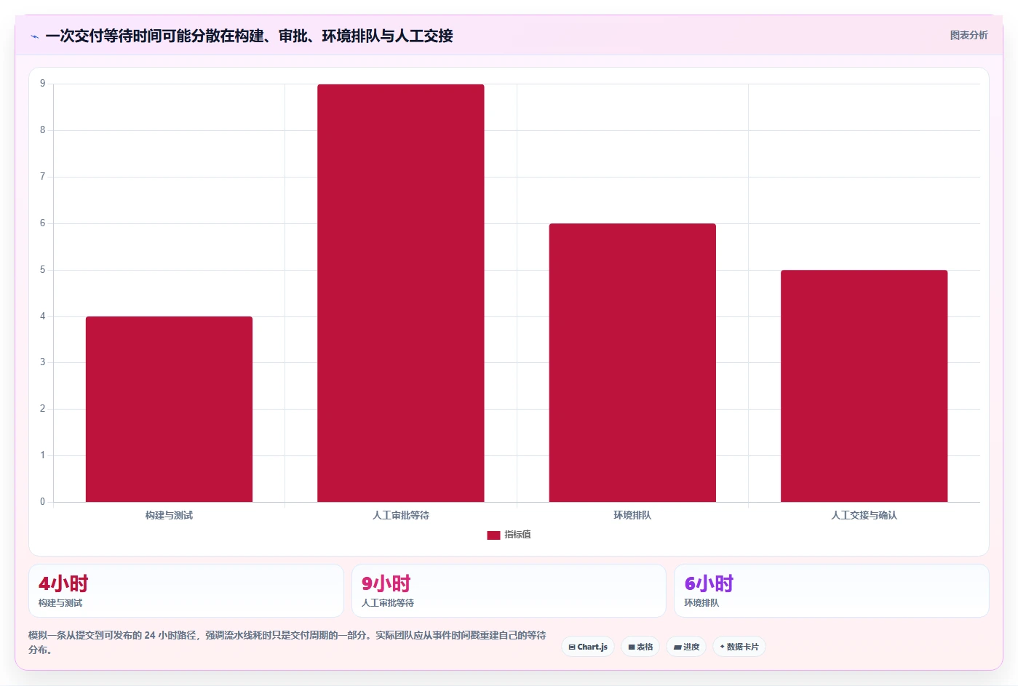Click the icon inside the Chart.js chip
Image resolution: width=1018 pixels, height=686 pixels.
pyautogui.click(x=572, y=647)
